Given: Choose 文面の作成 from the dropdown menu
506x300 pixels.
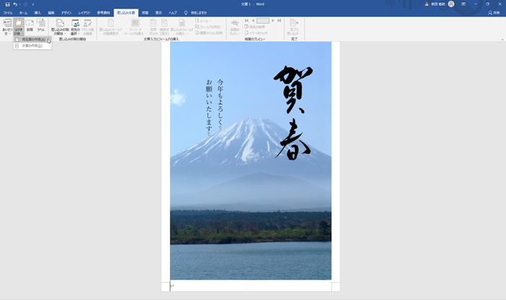Looking at the screenshot, I should click(x=33, y=46).
